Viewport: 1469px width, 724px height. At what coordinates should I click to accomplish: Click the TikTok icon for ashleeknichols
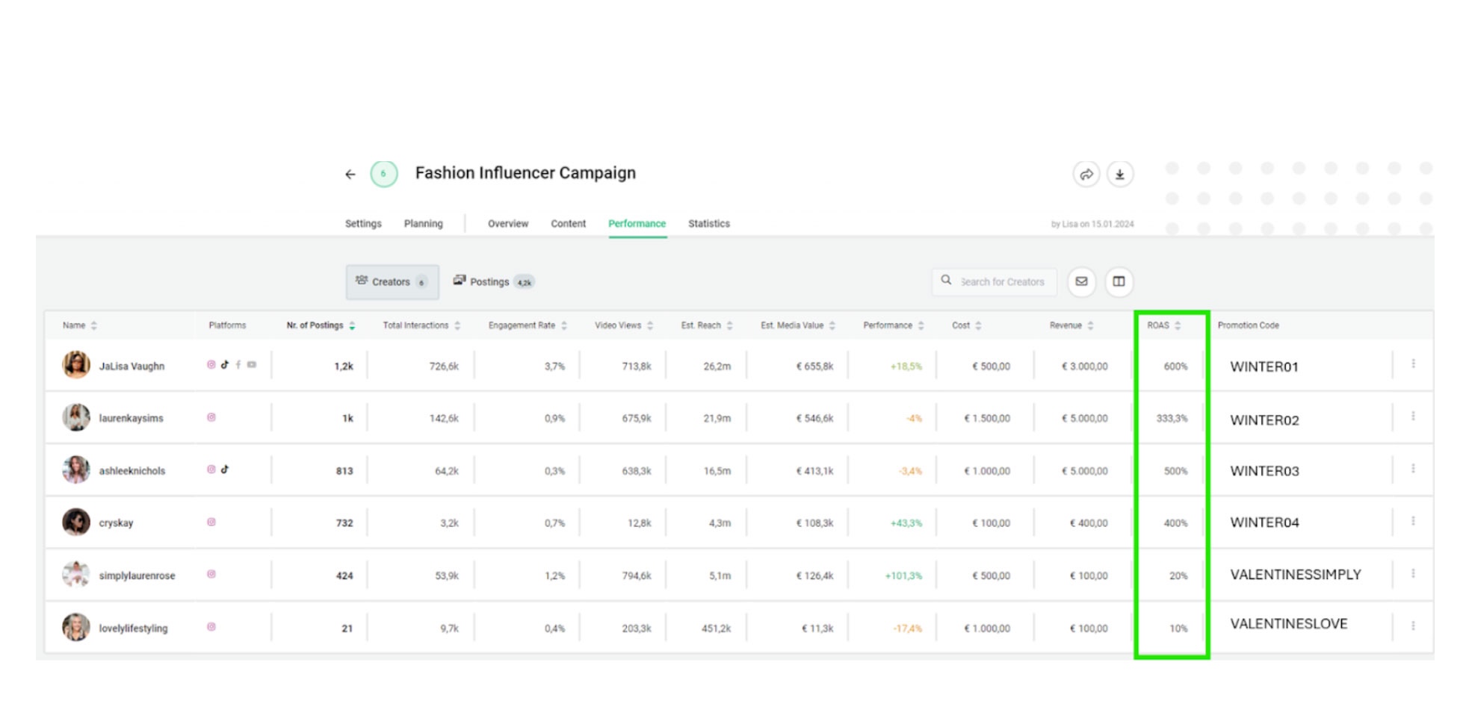click(225, 469)
